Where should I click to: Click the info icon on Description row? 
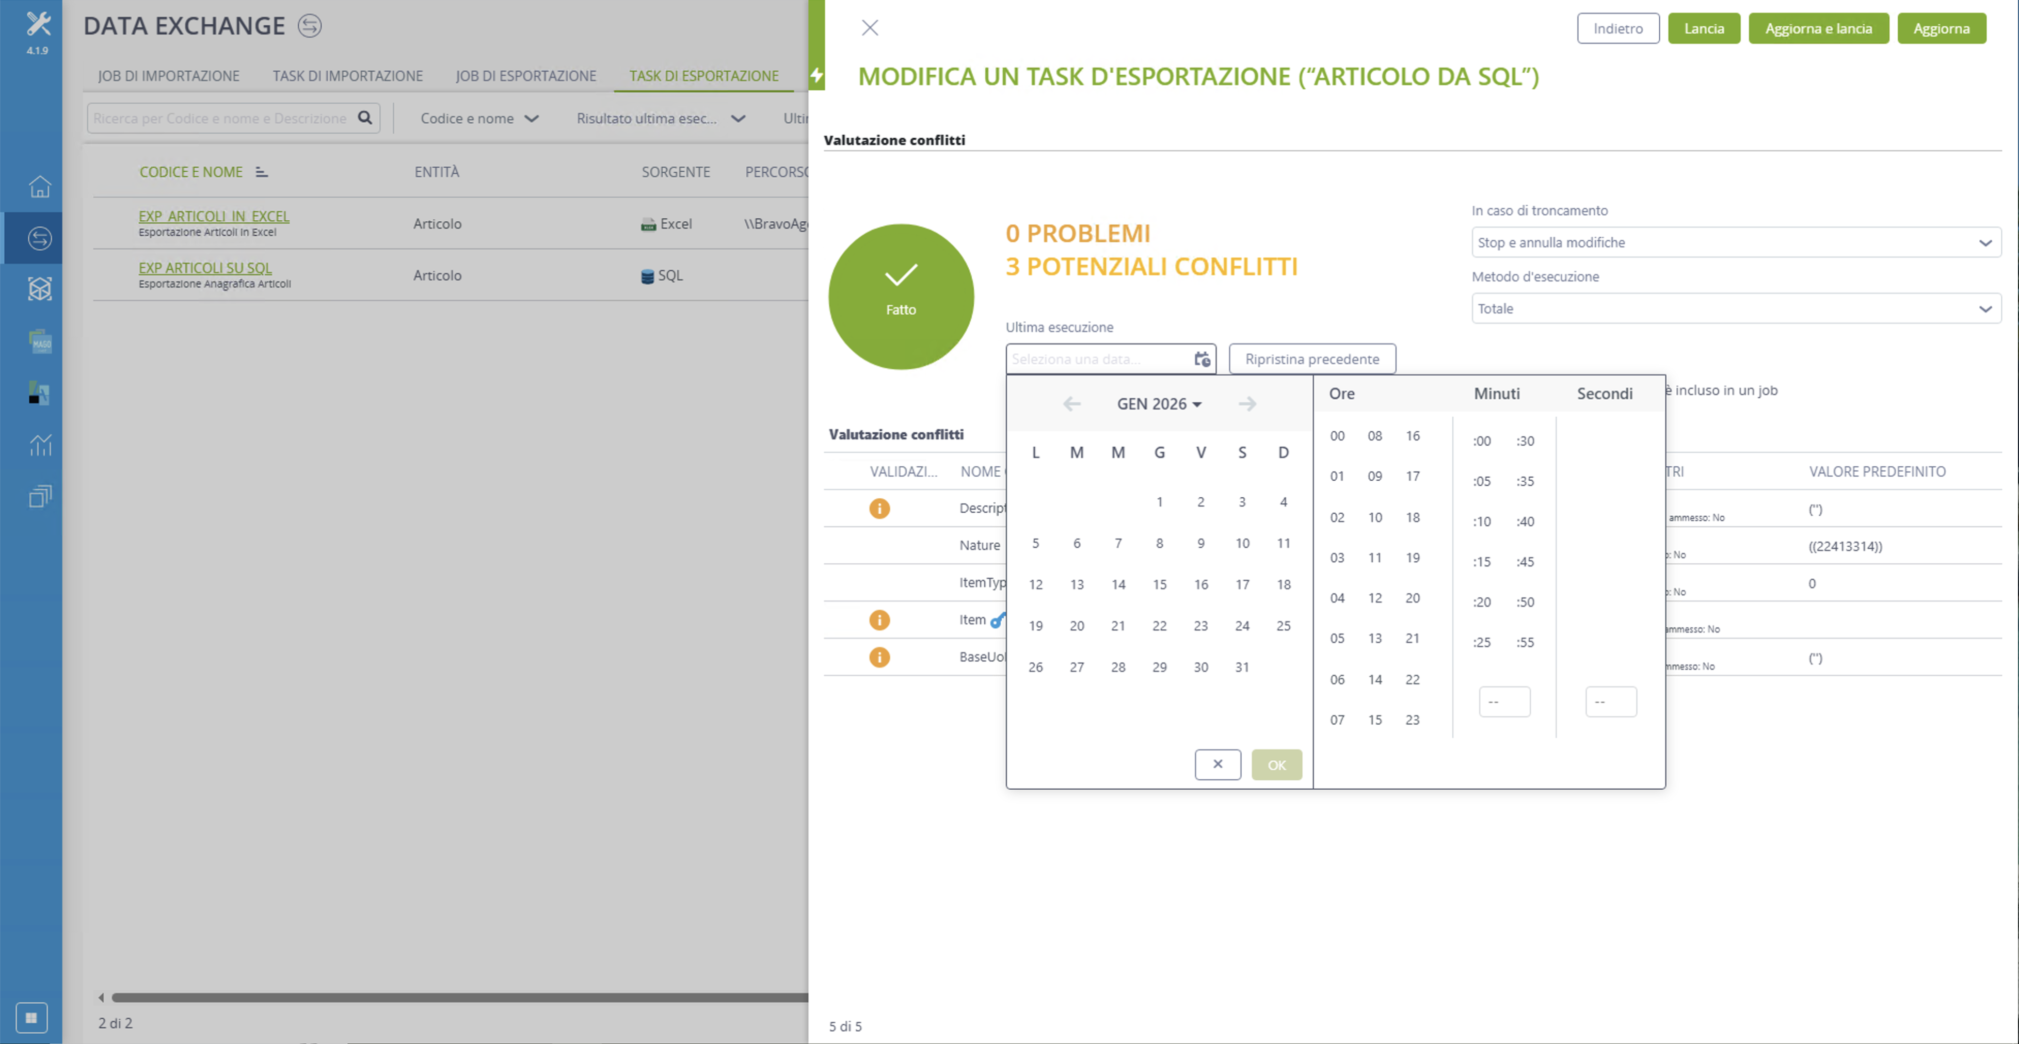879,508
